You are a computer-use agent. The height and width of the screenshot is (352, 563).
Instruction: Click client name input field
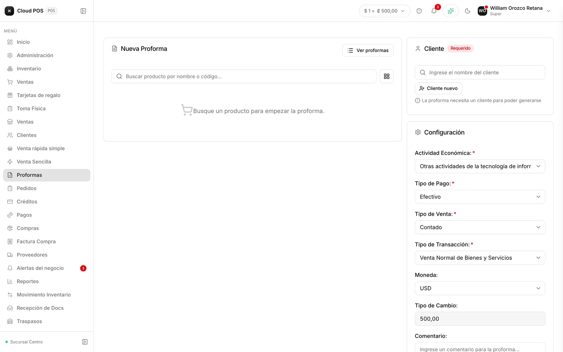point(480,73)
